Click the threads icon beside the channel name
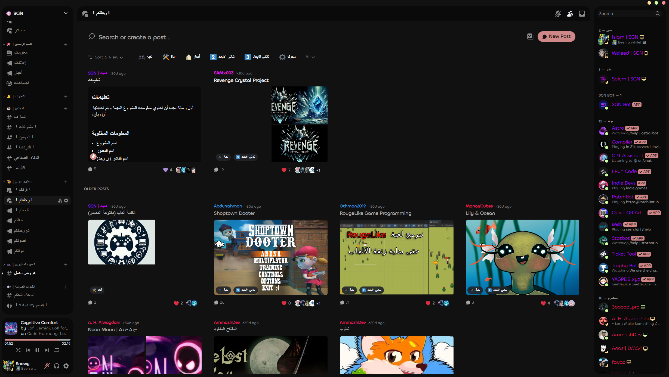 (x=84, y=13)
